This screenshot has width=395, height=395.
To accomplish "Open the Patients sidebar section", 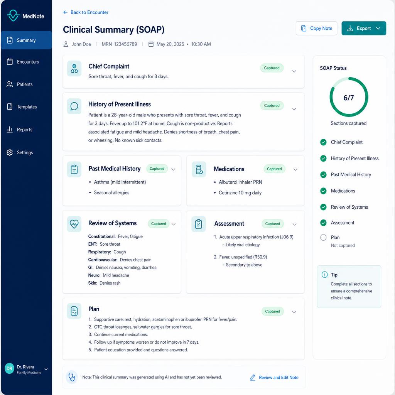I will point(27,84).
